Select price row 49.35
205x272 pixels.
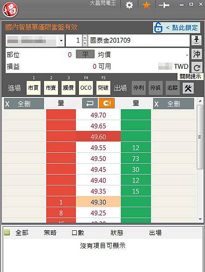point(98,191)
